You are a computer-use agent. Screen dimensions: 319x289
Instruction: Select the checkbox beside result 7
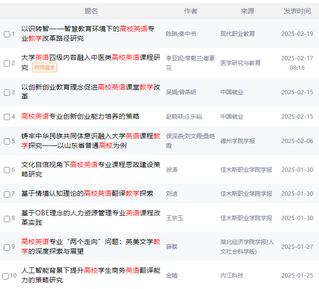coord(7,194)
